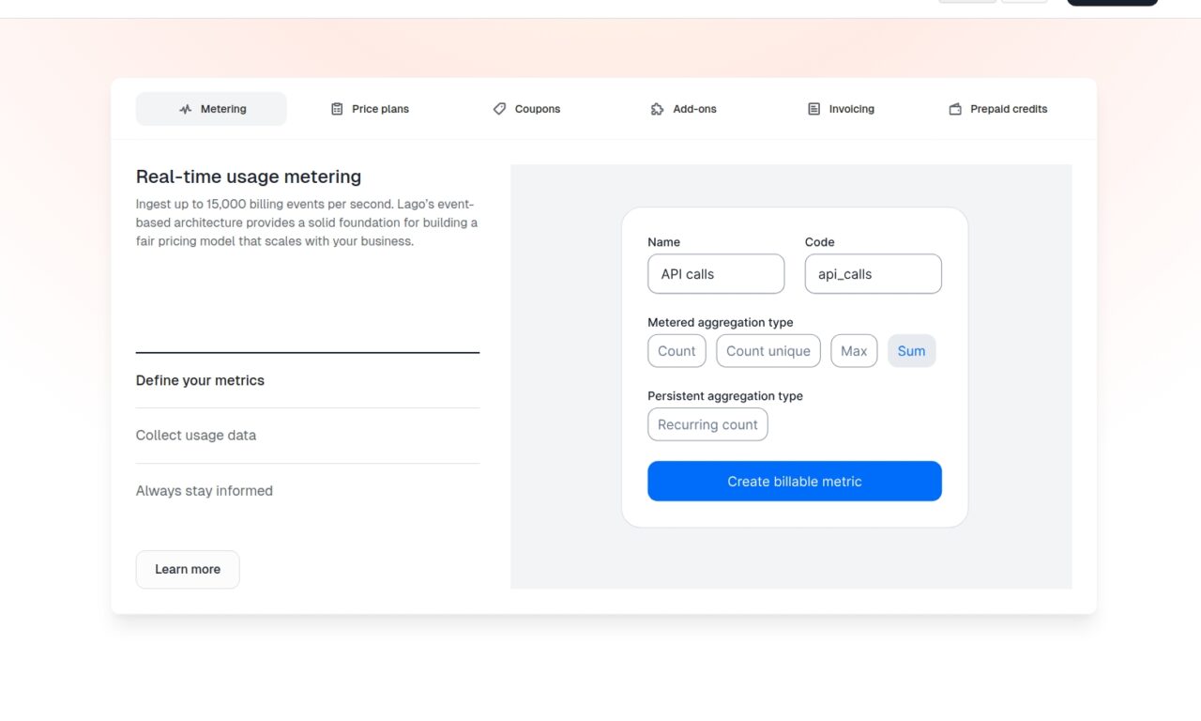Click the Learn more button

(x=188, y=569)
